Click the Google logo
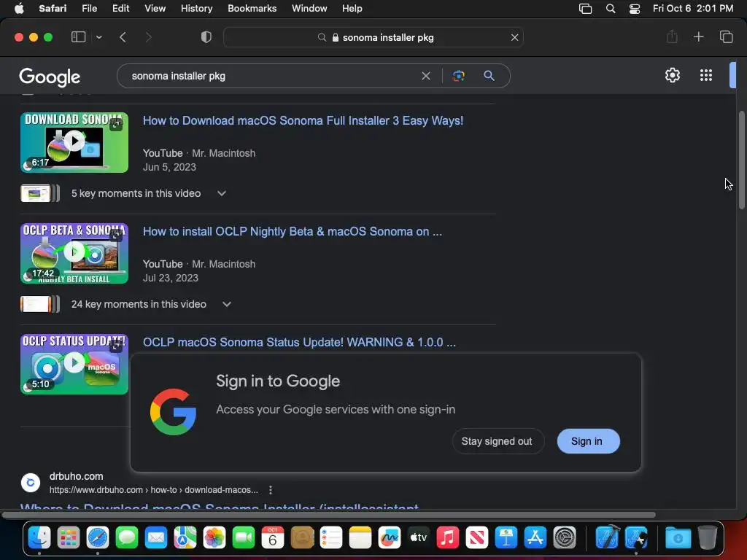747x560 pixels. (50, 77)
